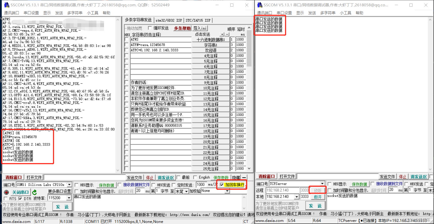Screen dimensions: 434x224
Task: Toggle the DTR checkbox
Action: 20,199
